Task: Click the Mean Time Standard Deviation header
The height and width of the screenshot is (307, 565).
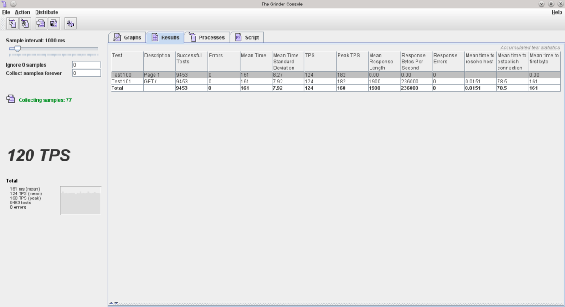Action: (x=288, y=62)
